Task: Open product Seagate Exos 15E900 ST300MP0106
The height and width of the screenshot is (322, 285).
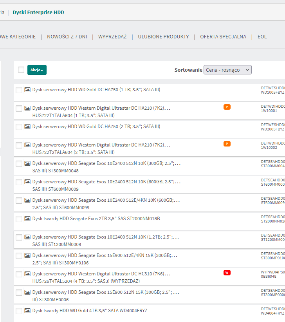Action: point(105,259)
